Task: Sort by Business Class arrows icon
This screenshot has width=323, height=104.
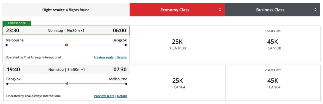Action: [315, 10]
